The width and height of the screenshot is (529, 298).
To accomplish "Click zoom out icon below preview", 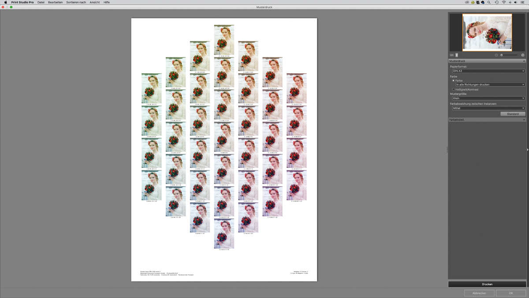I will point(496,55).
